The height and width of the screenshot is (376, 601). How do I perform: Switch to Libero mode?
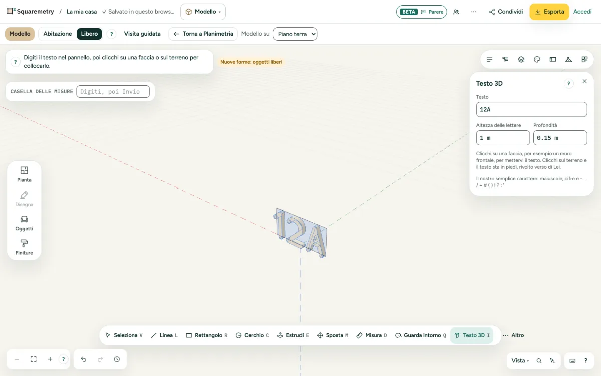click(89, 34)
